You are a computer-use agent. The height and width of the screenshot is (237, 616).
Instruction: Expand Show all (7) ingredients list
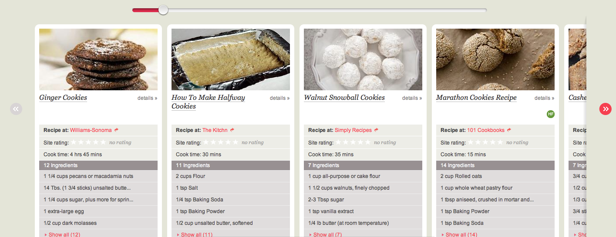point(326,234)
